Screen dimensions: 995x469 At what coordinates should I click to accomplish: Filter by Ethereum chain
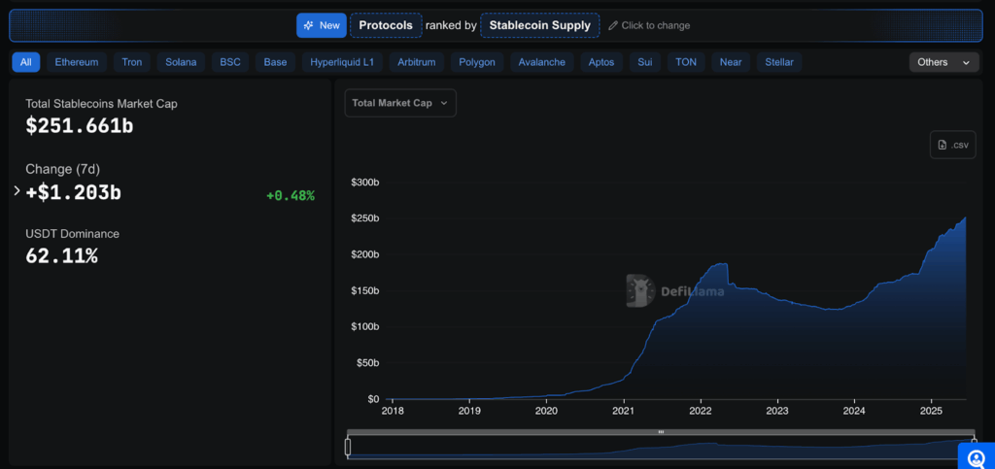tap(77, 62)
